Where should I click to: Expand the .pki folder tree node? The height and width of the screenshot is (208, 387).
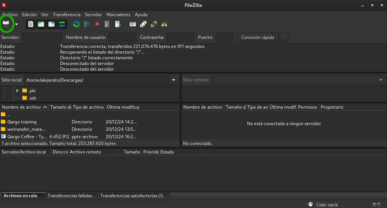pyautogui.click(x=17, y=91)
